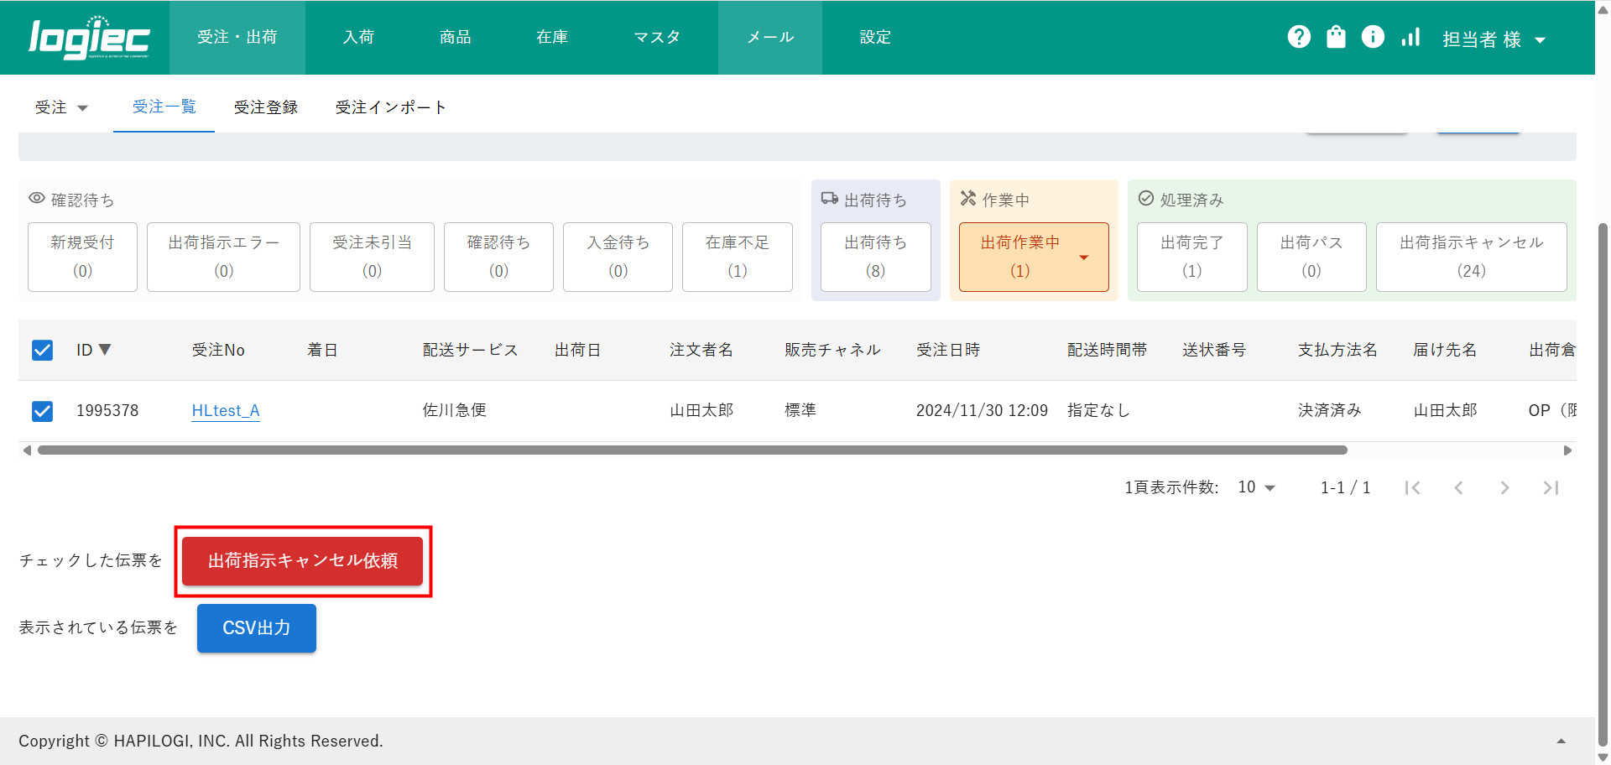Toggle the select-all checkbox in table header

point(42,350)
